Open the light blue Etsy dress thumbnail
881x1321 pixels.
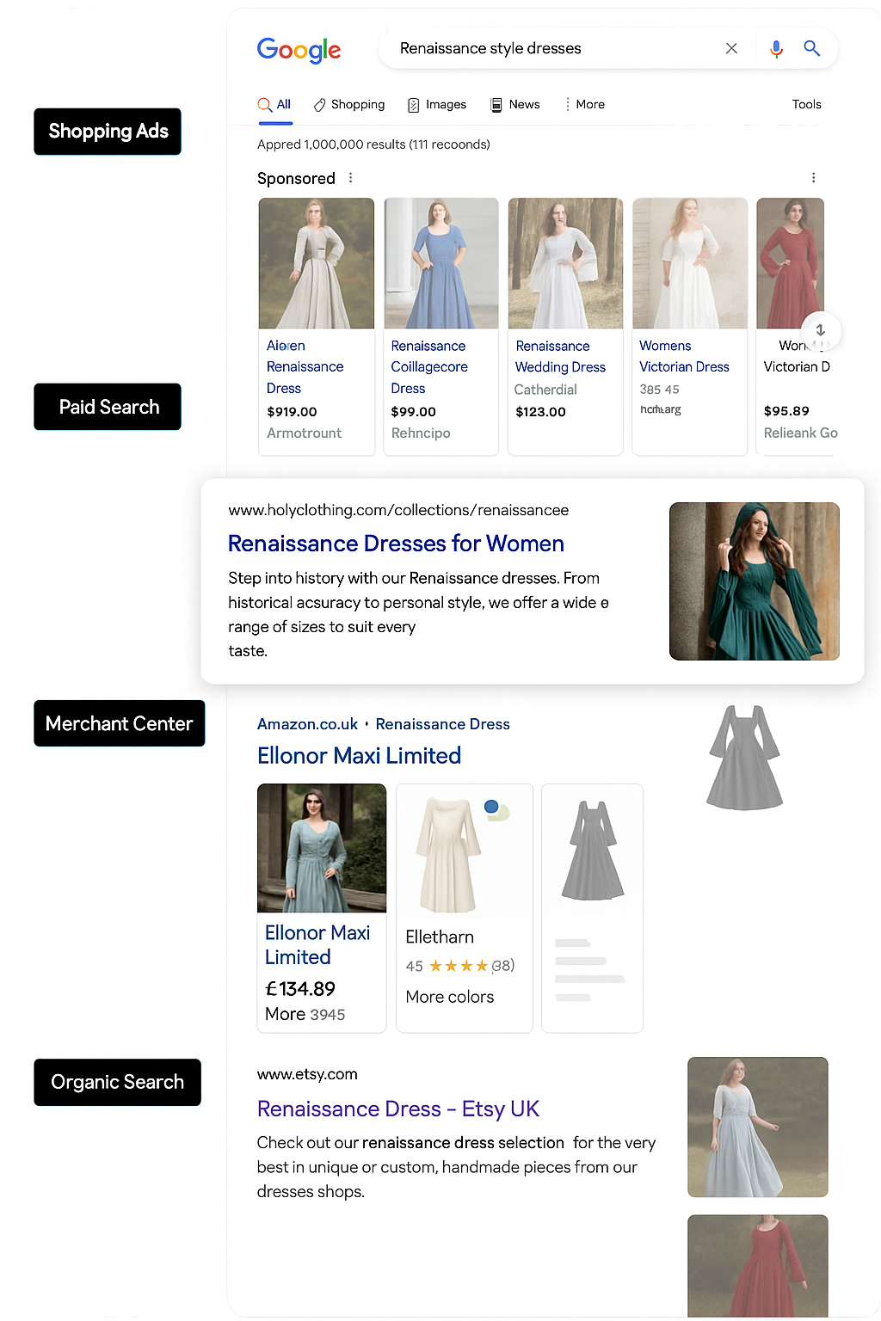758,1127
